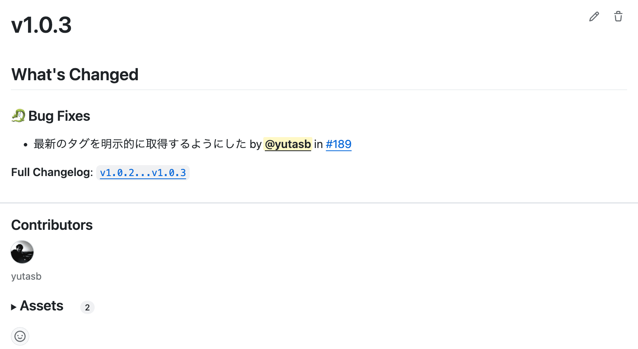This screenshot has height=349, width=638.
Task: Click the Contributors section heading
Action: click(x=52, y=225)
